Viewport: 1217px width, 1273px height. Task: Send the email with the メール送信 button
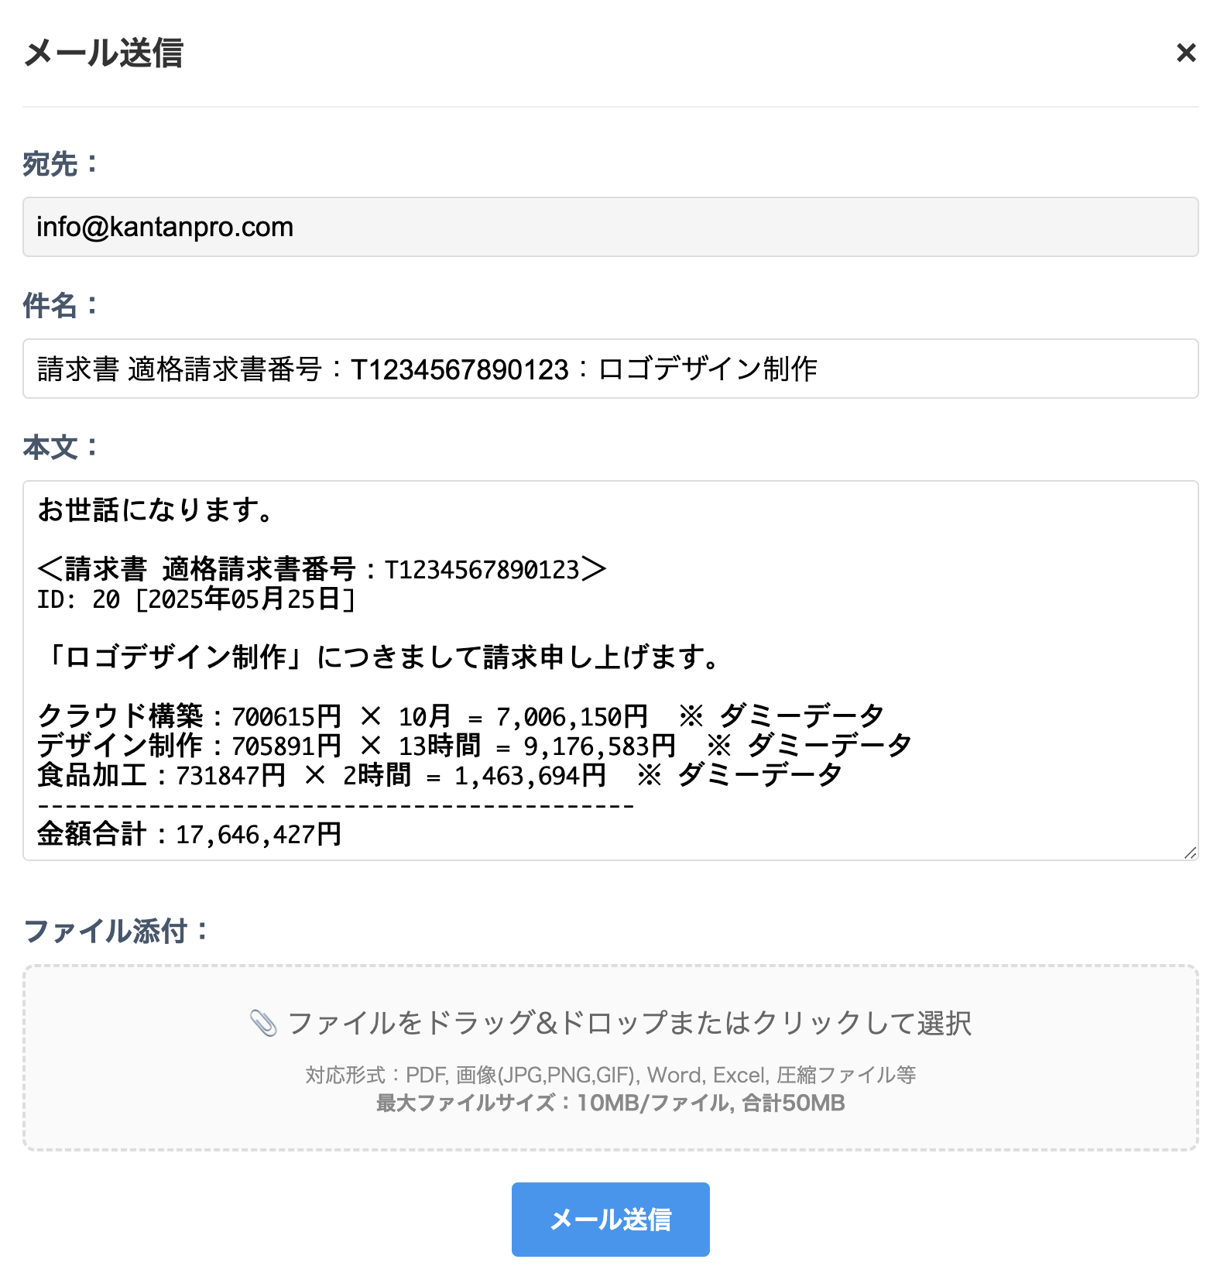tap(610, 1219)
